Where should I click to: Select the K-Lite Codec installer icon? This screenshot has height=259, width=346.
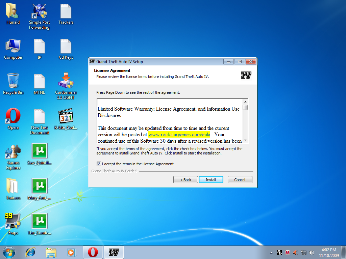66,116
